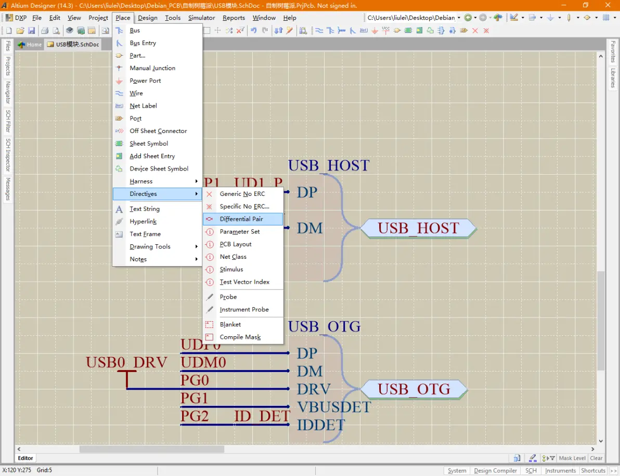Click the move selection cross icon
The width and height of the screenshot is (620, 476).
pyautogui.click(x=217, y=31)
